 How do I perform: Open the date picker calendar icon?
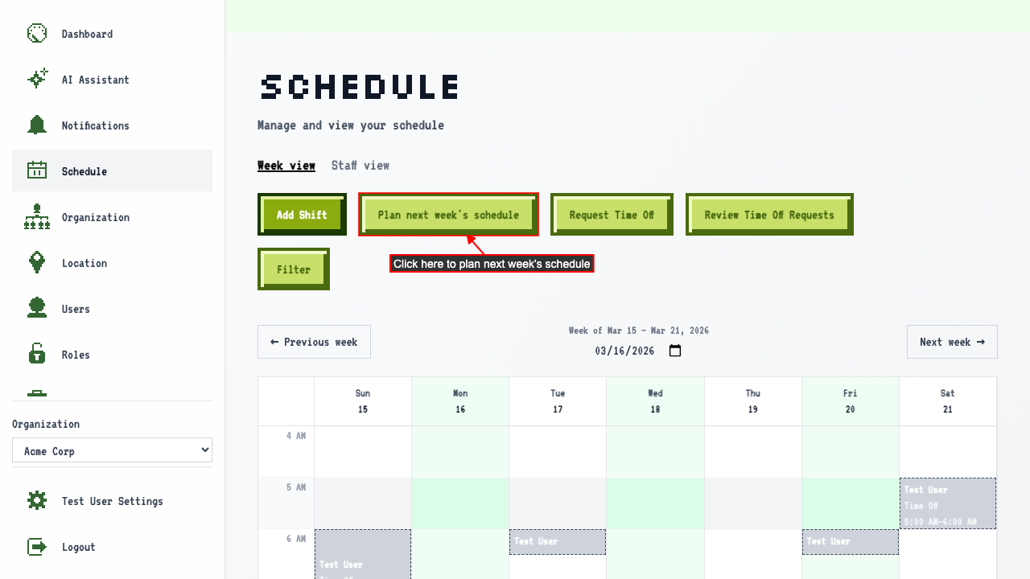click(675, 351)
